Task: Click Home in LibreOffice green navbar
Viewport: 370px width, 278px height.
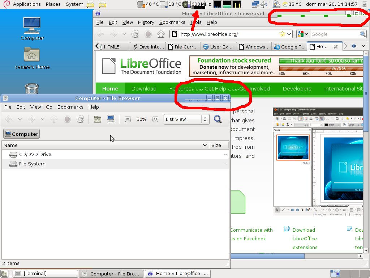Action: (110, 89)
